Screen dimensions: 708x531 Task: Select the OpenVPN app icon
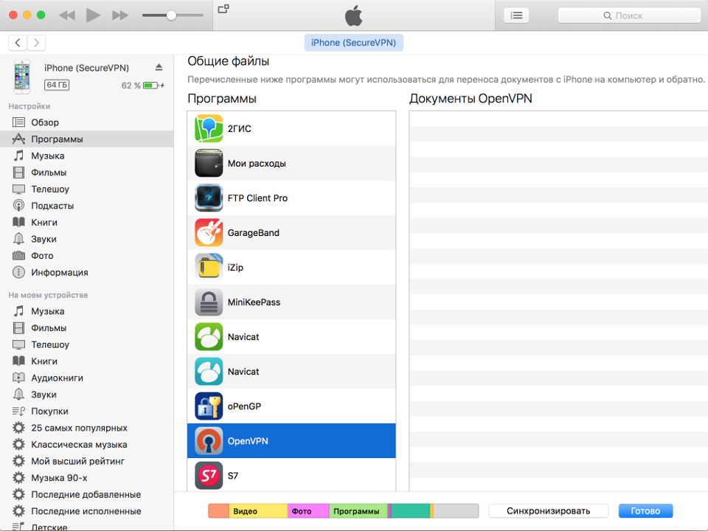[209, 441]
